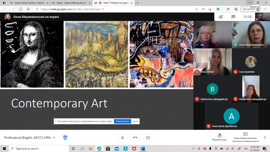Open Microsoft Word from taskbar
This screenshot has width=270, height=152.
click(143, 149)
